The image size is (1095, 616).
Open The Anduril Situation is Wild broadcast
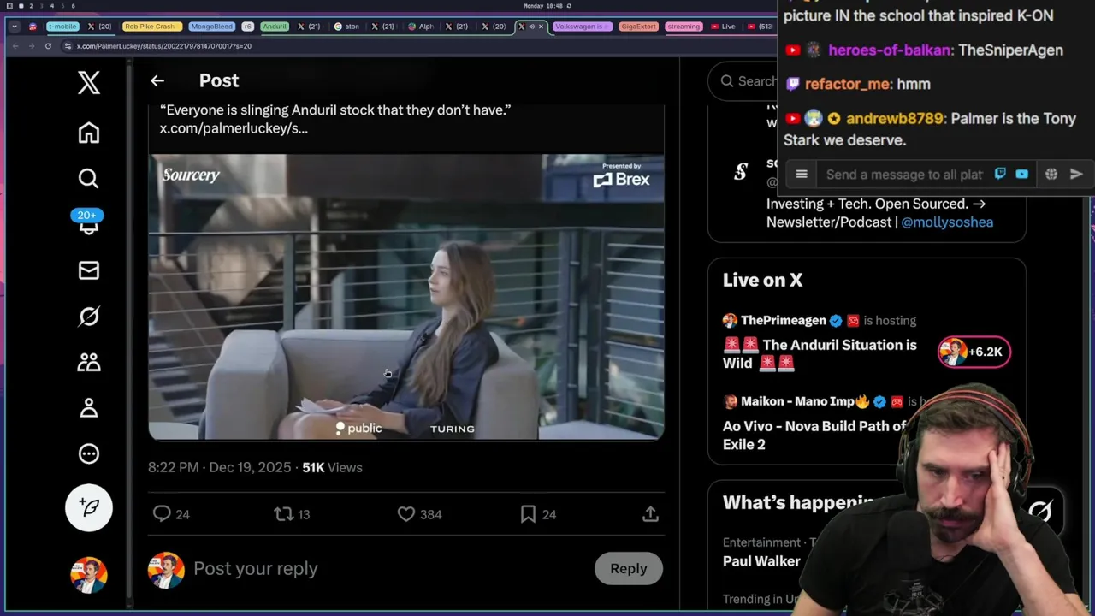click(x=820, y=354)
